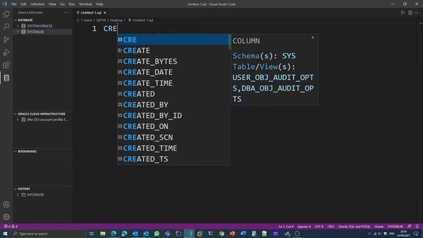Expand the SYSTEM.XE node under History
This screenshot has width=423, height=238.
pos(18,194)
